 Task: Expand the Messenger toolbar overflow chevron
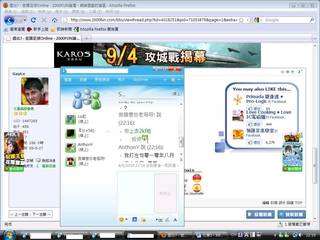(x=165, y=80)
